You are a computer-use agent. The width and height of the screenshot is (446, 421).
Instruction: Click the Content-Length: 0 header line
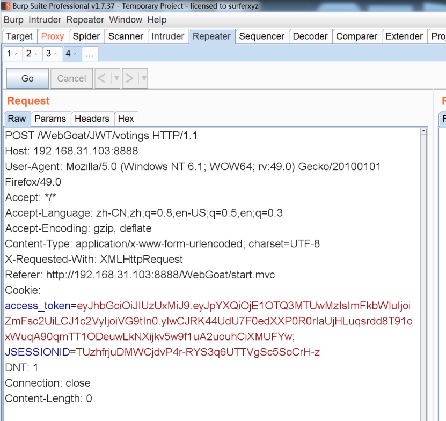pos(49,398)
